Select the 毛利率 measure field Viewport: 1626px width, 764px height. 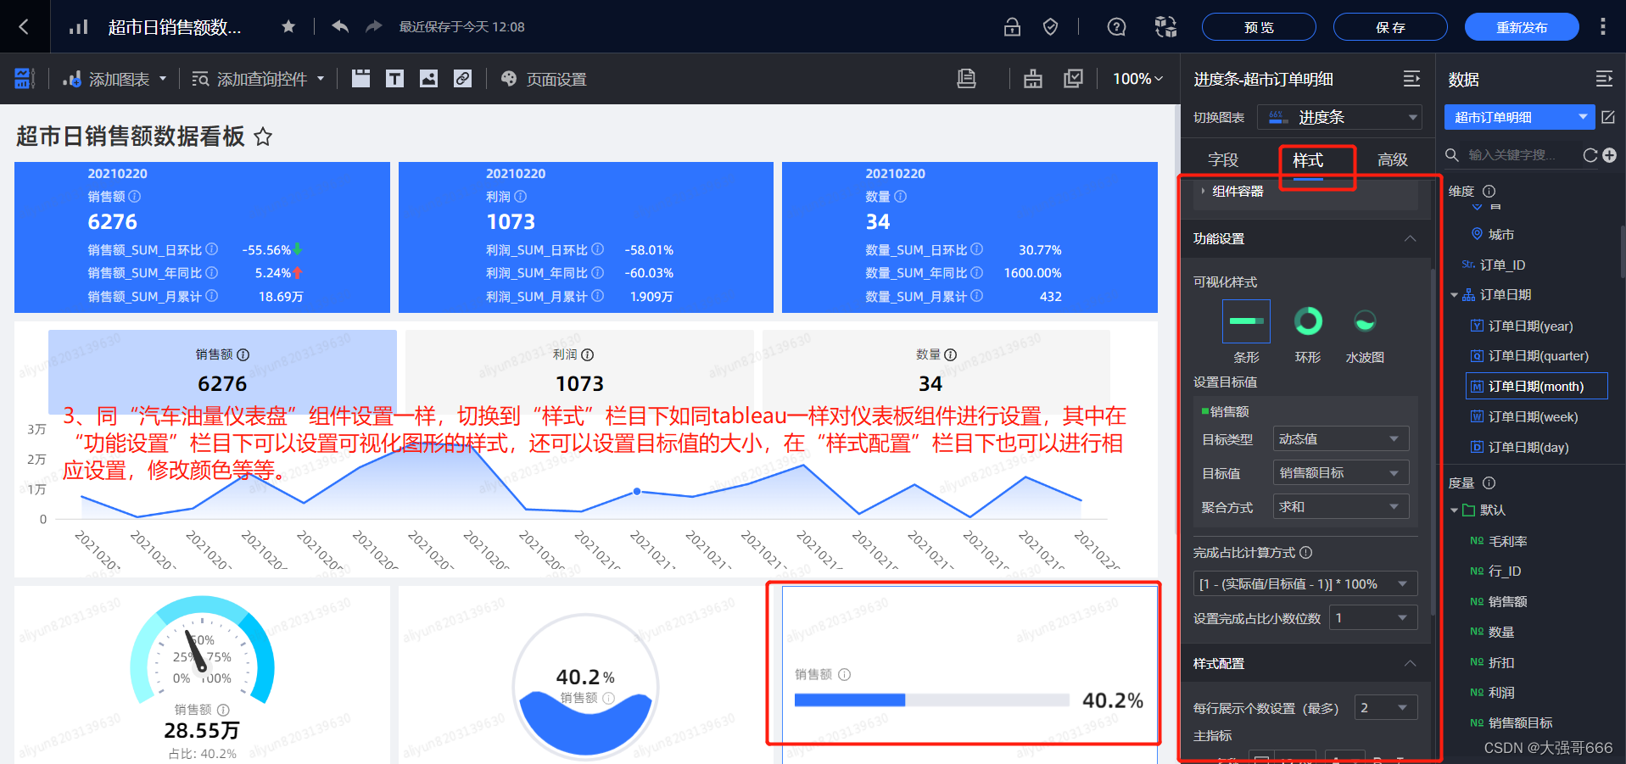[x=1507, y=541]
